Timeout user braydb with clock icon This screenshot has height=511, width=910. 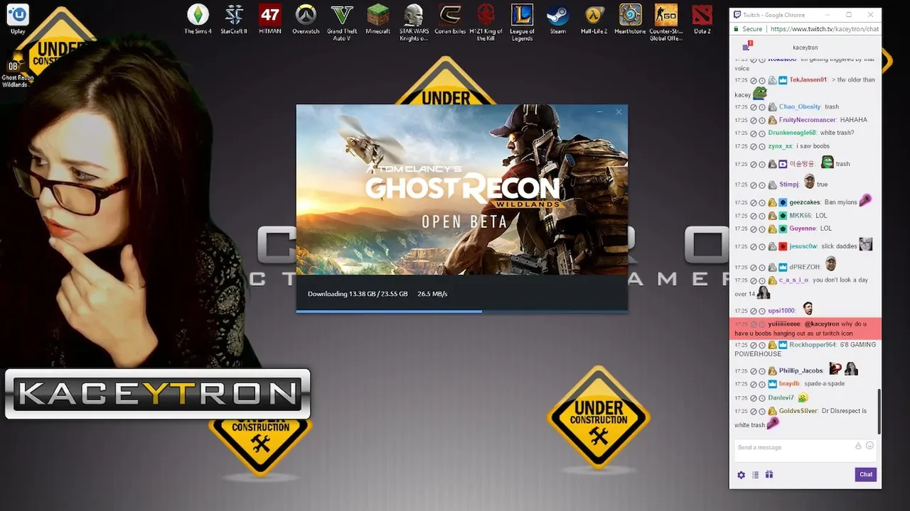click(762, 384)
